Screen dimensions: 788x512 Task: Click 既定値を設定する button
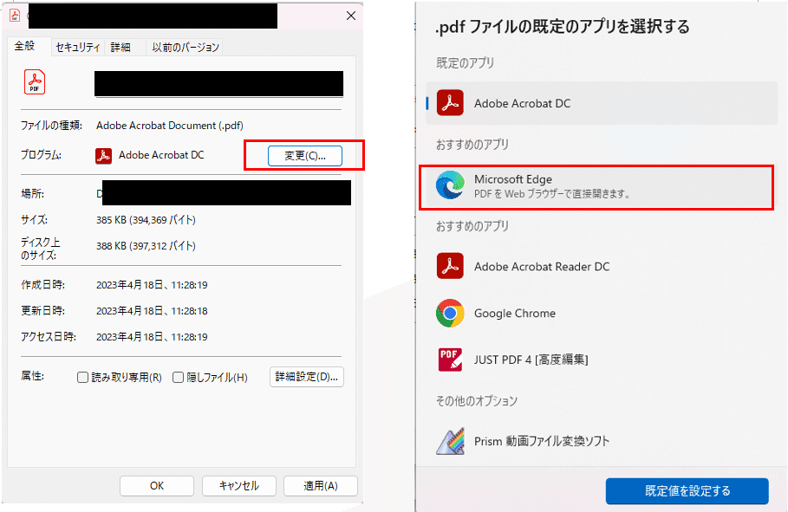pyautogui.click(x=687, y=491)
